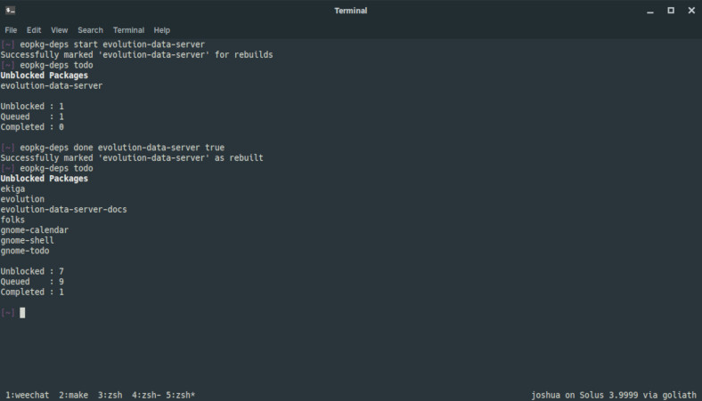Open the Search menu
This screenshot has width=702, height=401.
90,30
